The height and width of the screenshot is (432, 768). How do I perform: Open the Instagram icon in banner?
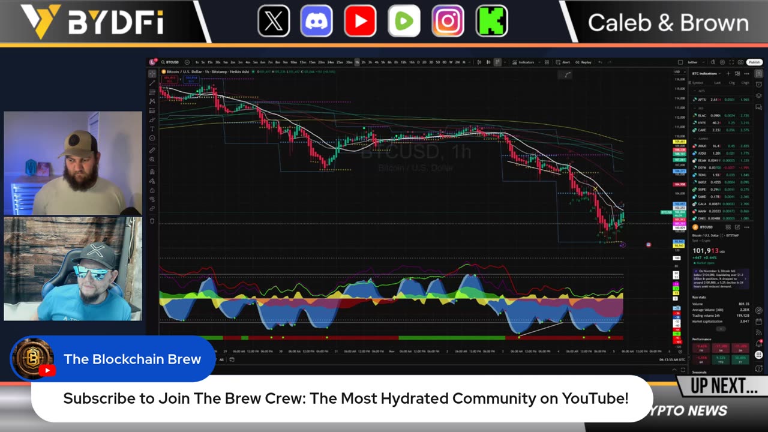(448, 21)
